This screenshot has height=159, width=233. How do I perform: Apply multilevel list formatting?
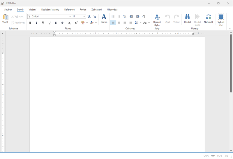point(125,16)
